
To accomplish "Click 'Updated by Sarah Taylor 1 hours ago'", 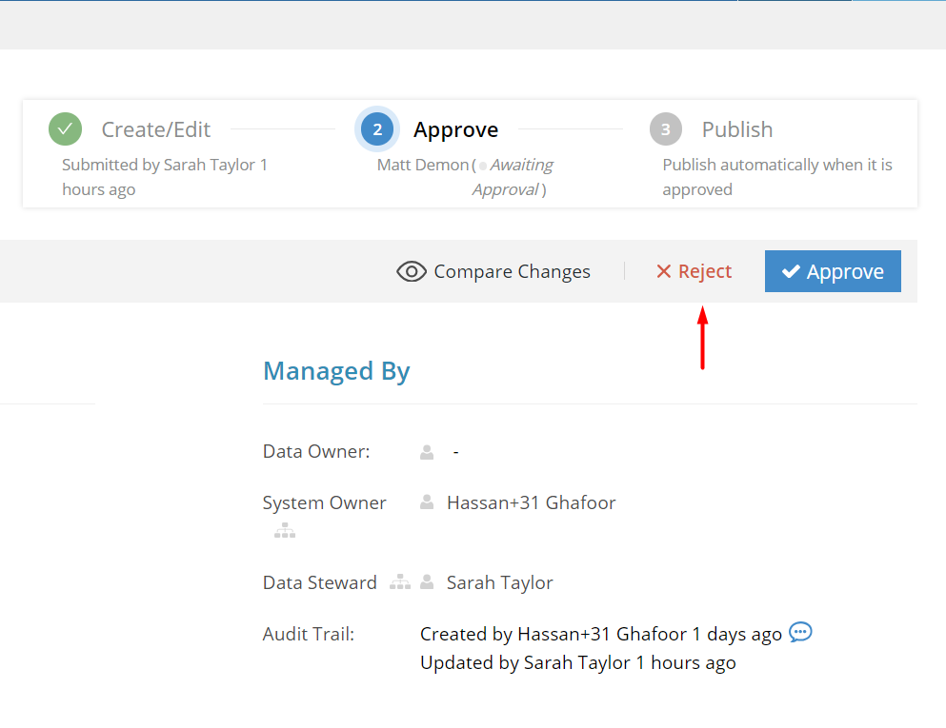I will click(x=578, y=663).
